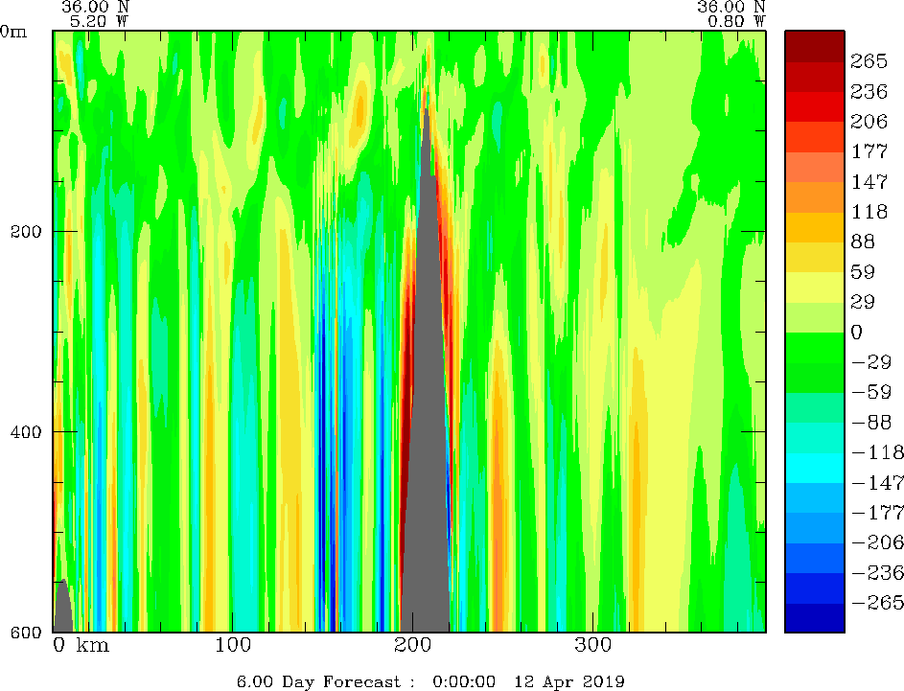904x691 pixels.
Task: Select the medium blue -236 colorbar band
Action: tap(815, 558)
